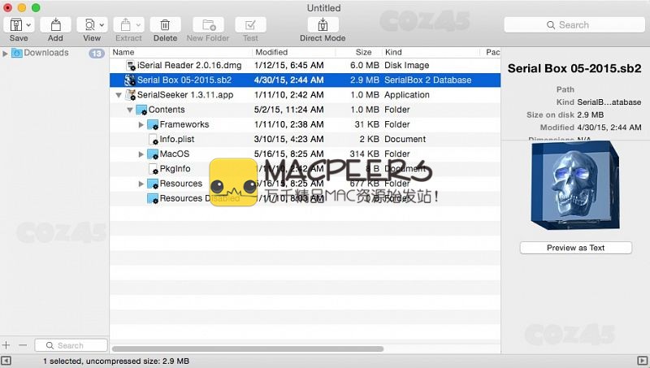The width and height of the screenshot is (650, 368).
Task: Click the Delete trash icon
Action: point(165,25)
